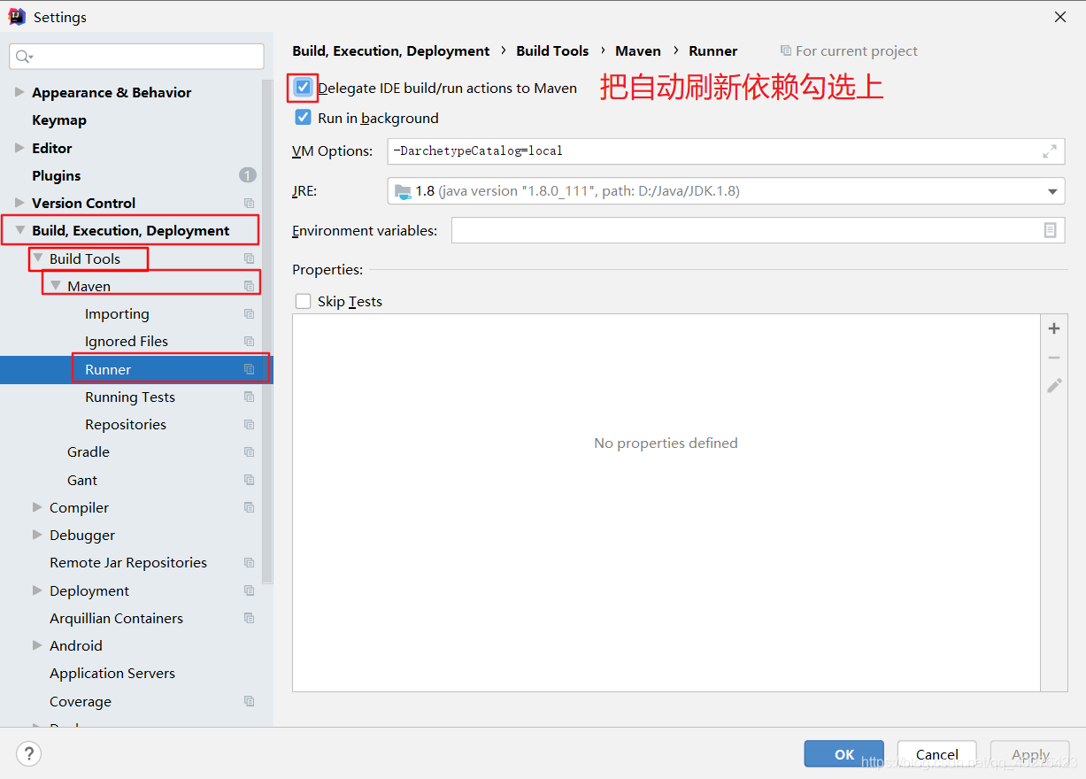Click the search magnifier icon in settings
Screen dimensions: 1086x779
(x=23, y=57)
